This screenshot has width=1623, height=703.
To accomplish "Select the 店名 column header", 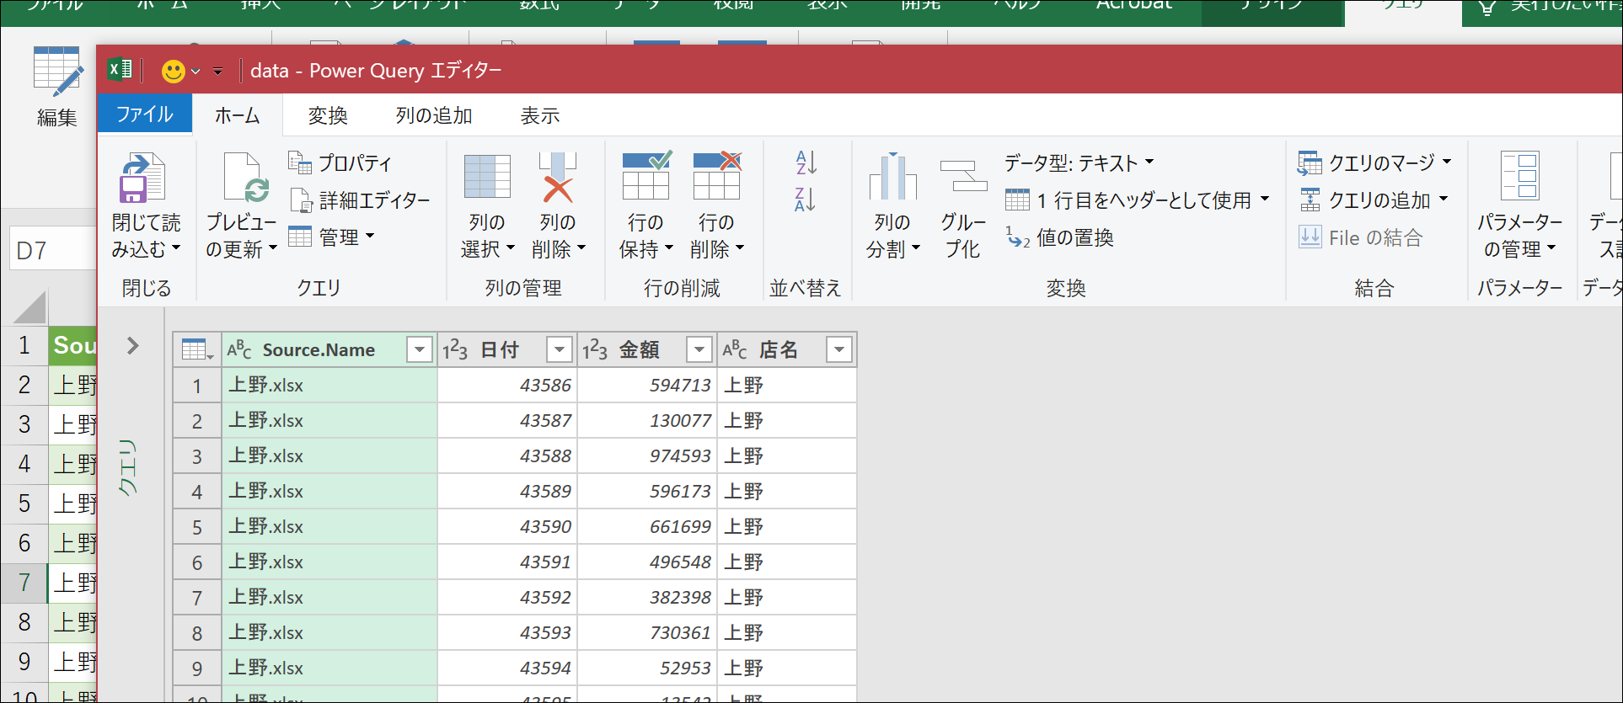I will tap(787, 349).
